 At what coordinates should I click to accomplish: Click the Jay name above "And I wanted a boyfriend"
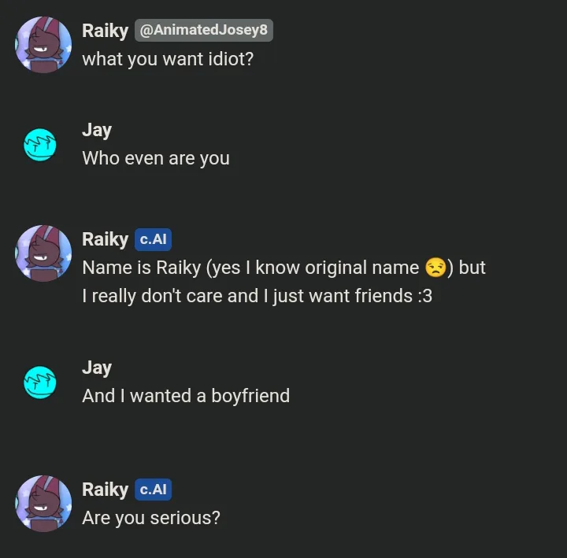97,368
